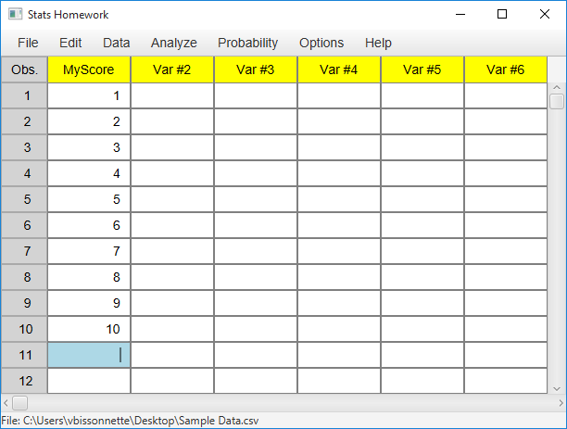Select row header 11
Image resolution: width=567 pixels, height=429 pixels.
point(24,355)
